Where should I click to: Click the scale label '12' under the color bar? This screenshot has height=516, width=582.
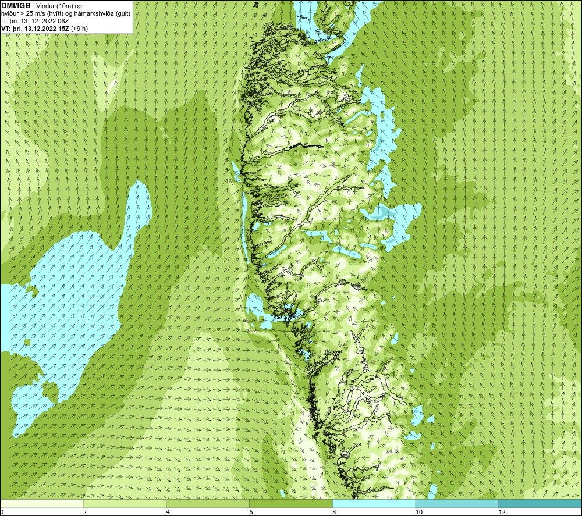(502, 512)
